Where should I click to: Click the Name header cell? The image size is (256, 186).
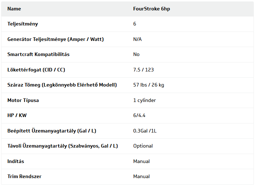click(x=14, y=9)
